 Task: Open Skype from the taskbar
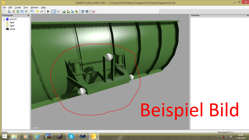tap(71, 136)
